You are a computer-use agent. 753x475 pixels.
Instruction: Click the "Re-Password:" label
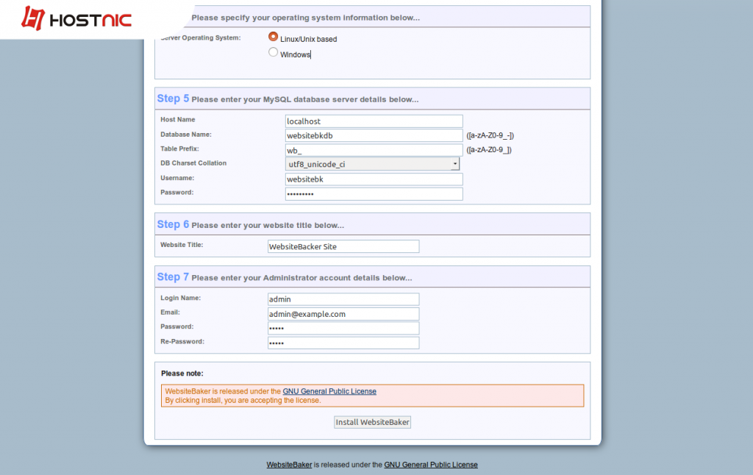[182, 341]
